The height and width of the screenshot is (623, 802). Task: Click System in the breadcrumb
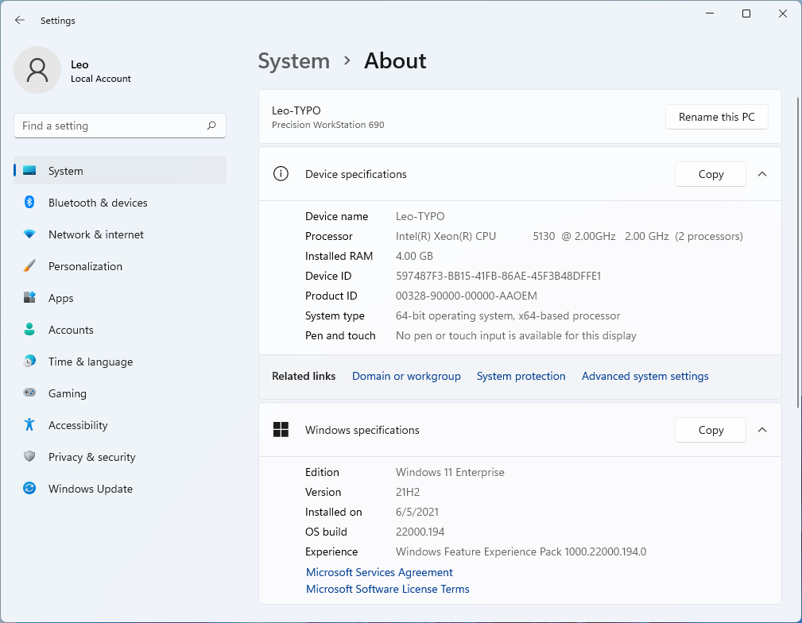[x=293, y=61]
